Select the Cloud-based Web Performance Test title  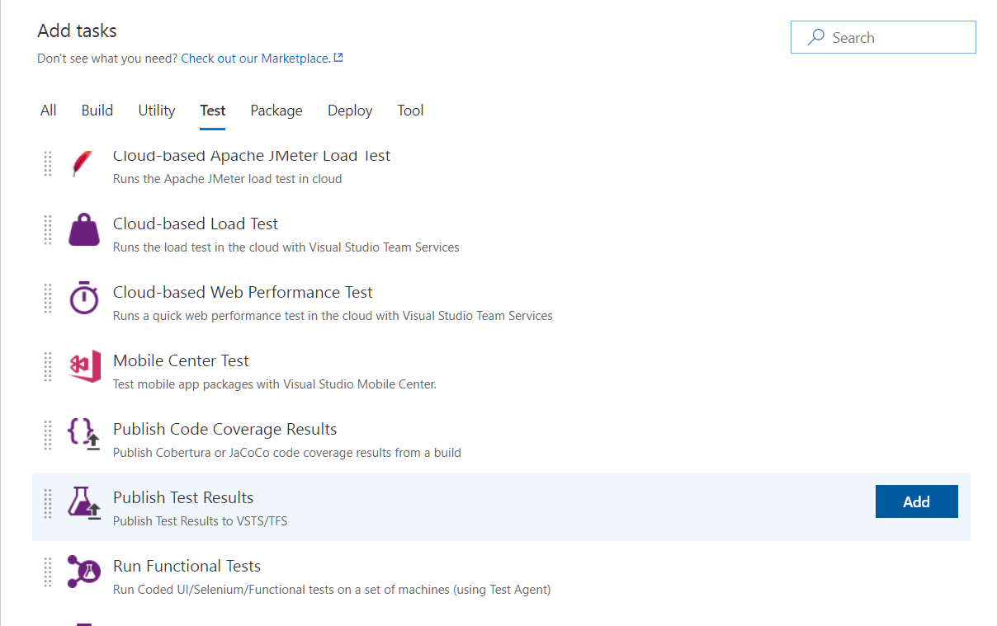(x=243, y=292)
